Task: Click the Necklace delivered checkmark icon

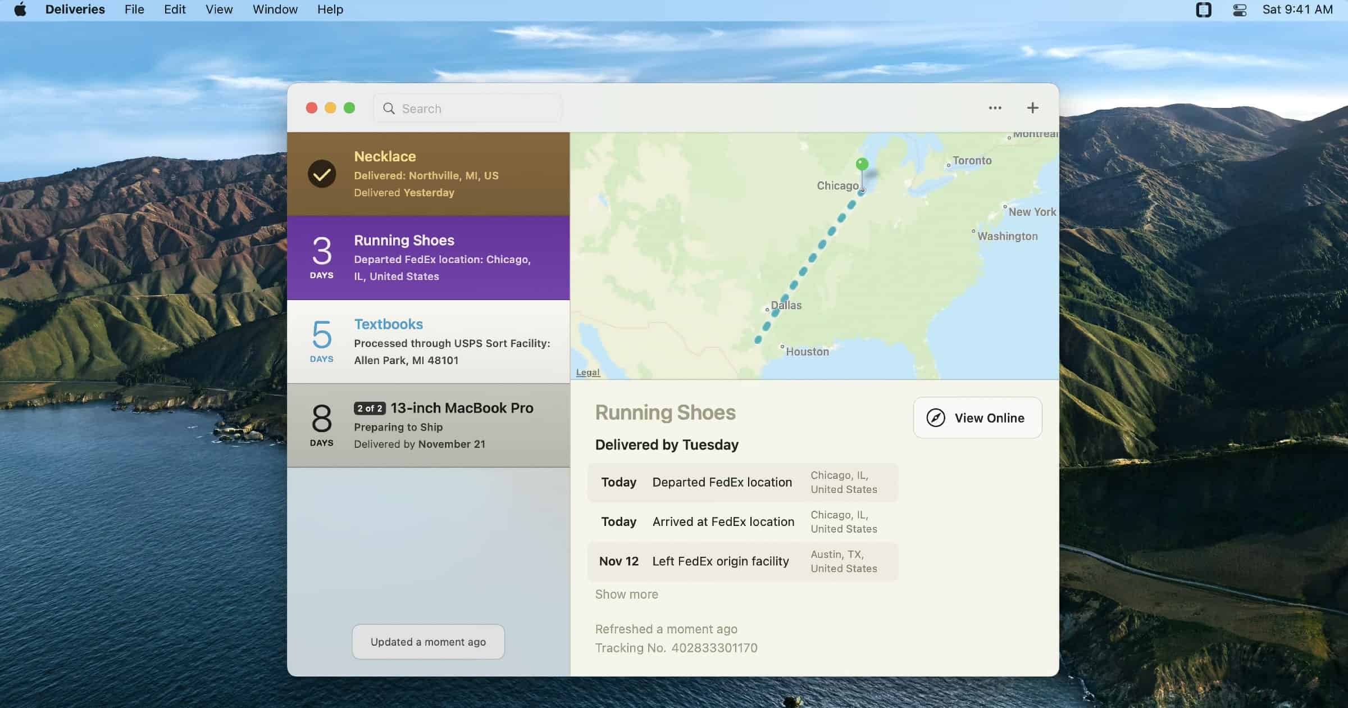Action: (x=322, y=174)
